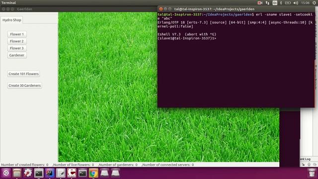Open the system session gear menu
The height and width of the screenshot is (179, 318).
(x=314, y=2)
